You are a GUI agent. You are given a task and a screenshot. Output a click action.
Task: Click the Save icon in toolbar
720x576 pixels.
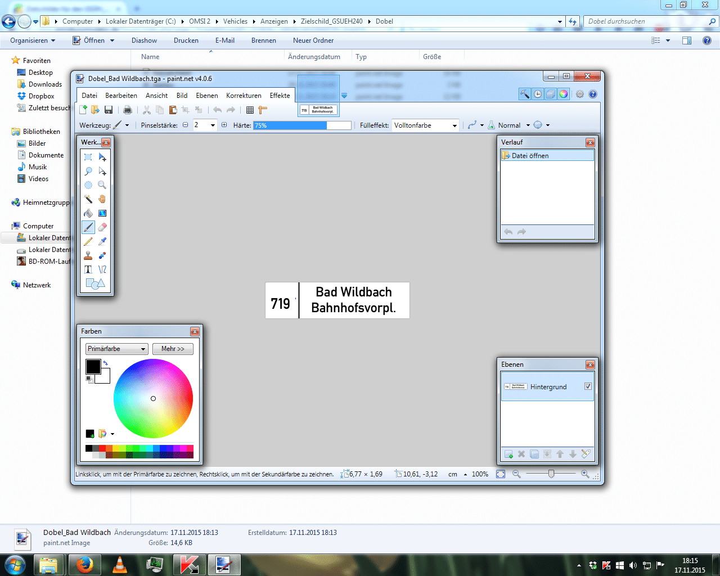pos(109,110)
